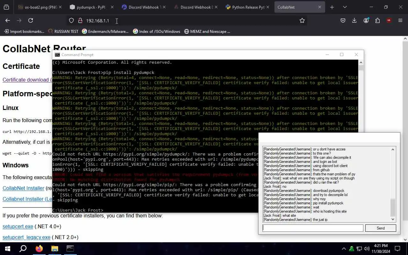Image resolution: width=408 pixels, height=255 pixels.
Task: Click the Certificate download link
Action: pyautogui.click(x=26, y=80)
